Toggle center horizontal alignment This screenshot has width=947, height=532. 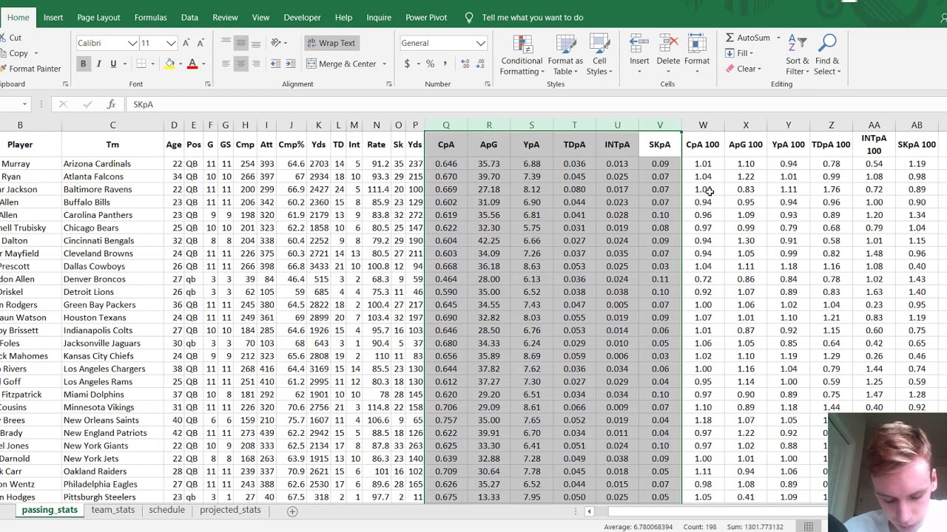(240, 64)
